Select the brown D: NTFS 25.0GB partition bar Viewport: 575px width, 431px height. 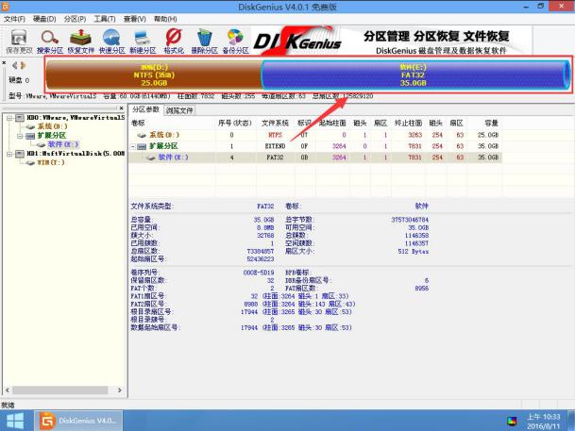[x=154, y=75]
